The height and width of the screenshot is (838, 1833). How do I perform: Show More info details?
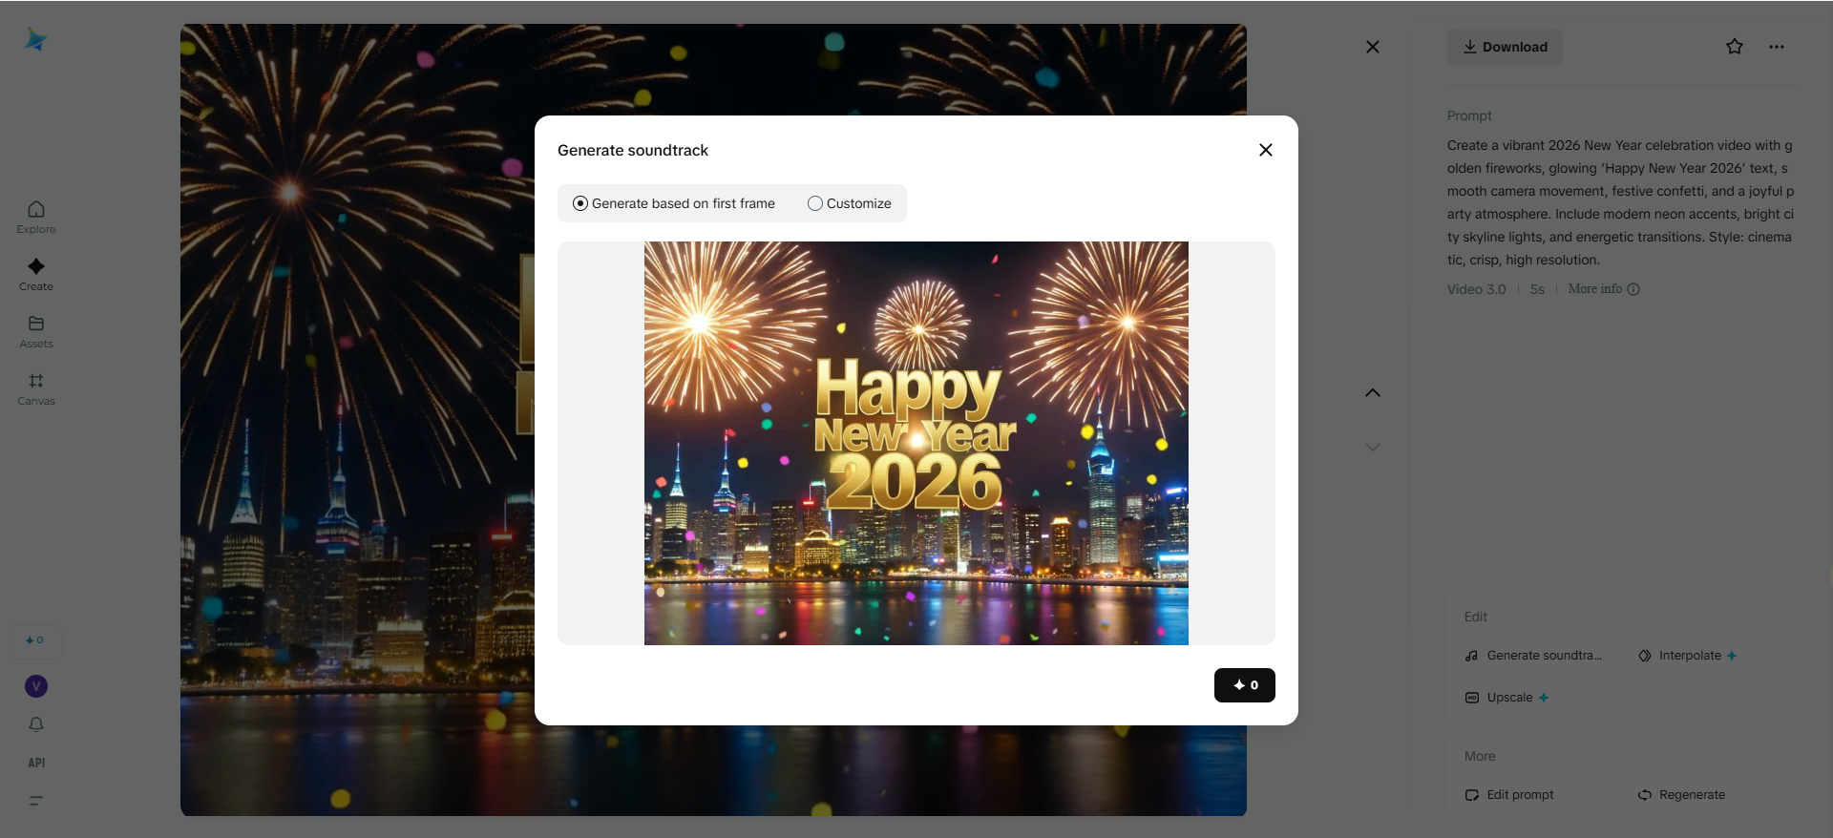[x=1604, y=289]
